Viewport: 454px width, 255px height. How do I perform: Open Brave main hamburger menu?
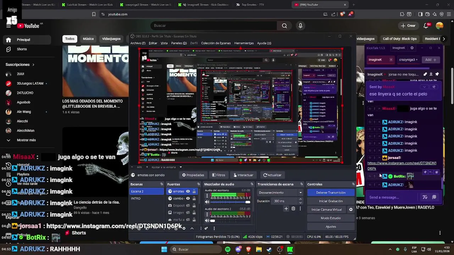449,14
